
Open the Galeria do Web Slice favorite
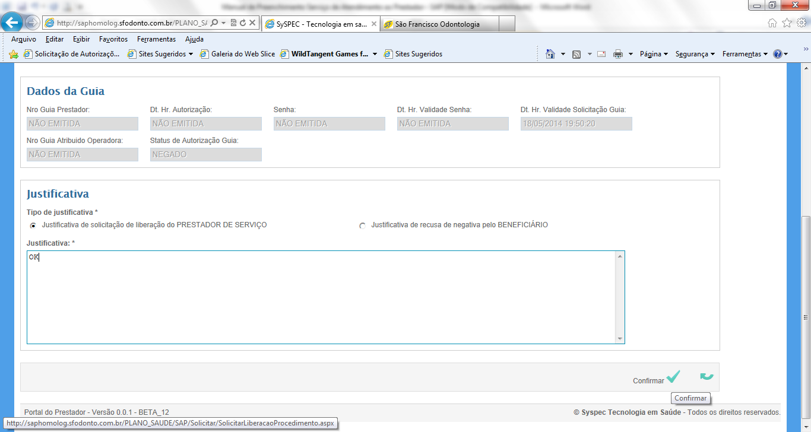[x=237, y=54]
